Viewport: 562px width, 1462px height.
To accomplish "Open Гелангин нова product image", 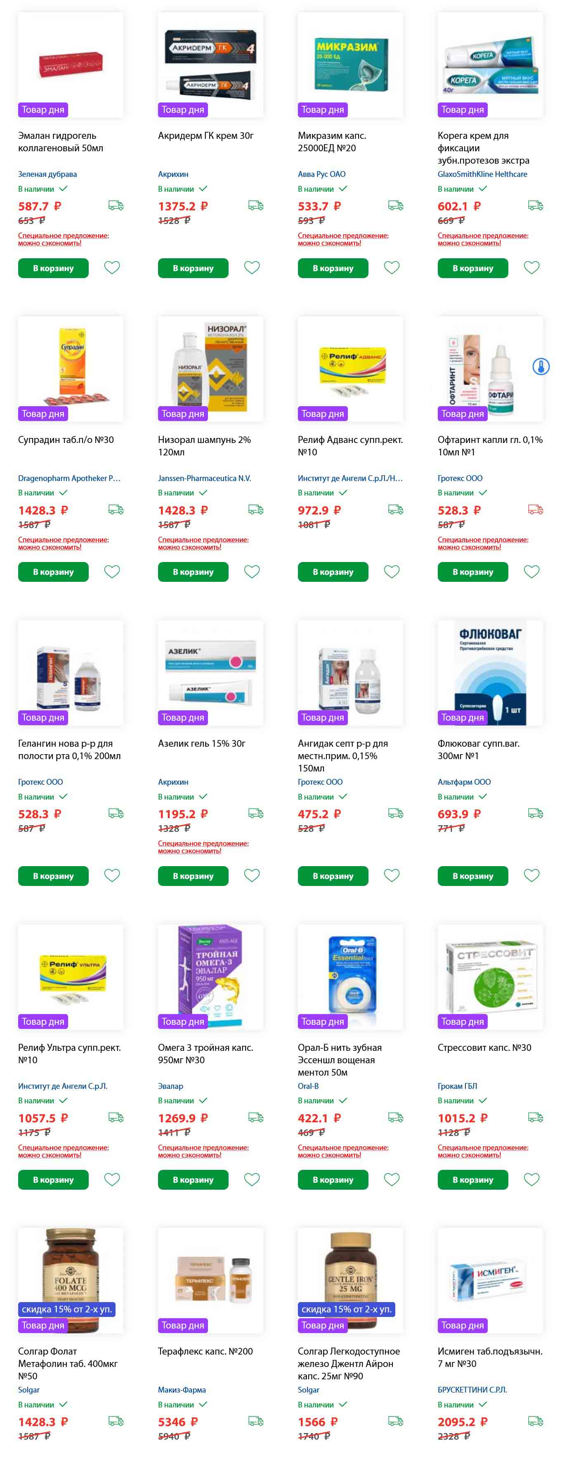I will pos(71,673).
